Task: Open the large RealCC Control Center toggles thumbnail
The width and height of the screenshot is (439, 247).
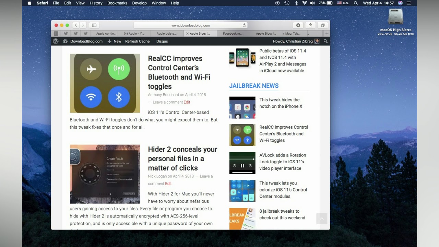Action: click(105, 83)
